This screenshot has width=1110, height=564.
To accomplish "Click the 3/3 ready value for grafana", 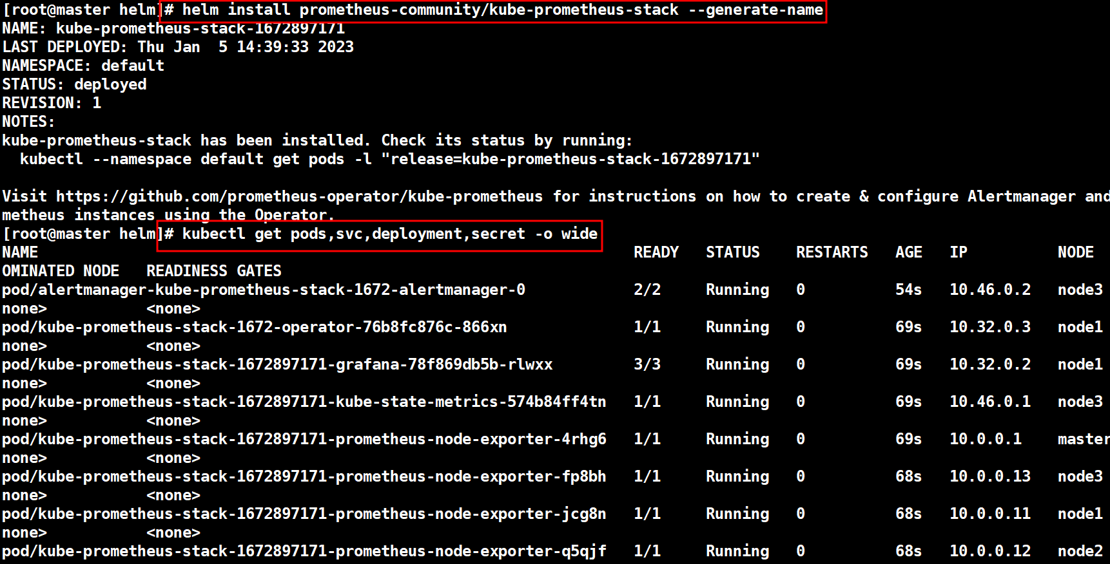I will click(647, 364).
